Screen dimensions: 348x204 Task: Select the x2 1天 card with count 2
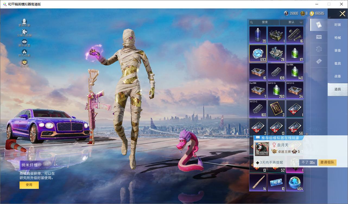click(x=258, y=127)
